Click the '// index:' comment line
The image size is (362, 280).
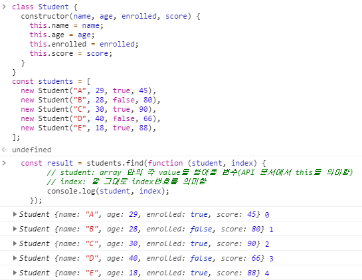[126, 182]
